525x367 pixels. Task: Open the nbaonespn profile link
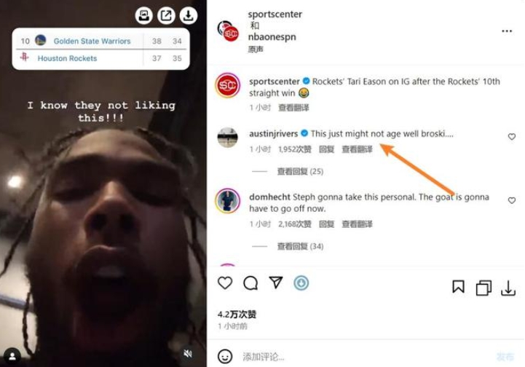pyautogui.click(x=272, y=36)
